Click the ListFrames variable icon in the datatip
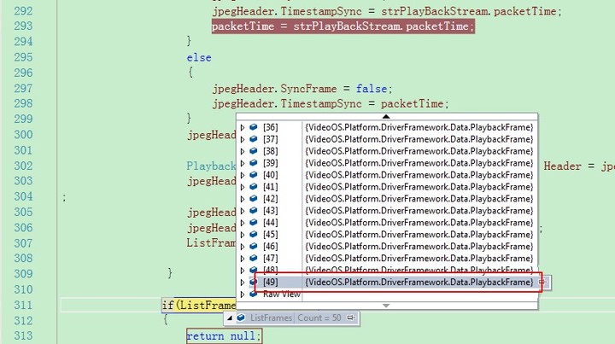 (x=241, y=318)
